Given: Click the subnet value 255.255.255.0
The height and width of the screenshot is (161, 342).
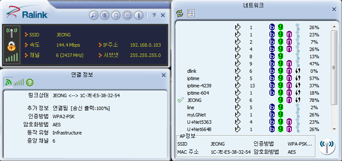Looking at the screenshot, I should coord(145,56).
